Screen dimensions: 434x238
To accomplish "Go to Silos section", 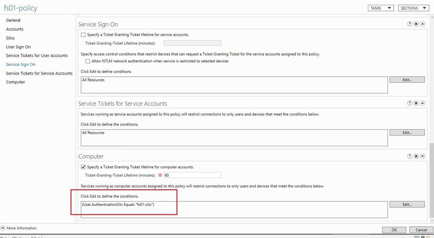I will 10,38.
